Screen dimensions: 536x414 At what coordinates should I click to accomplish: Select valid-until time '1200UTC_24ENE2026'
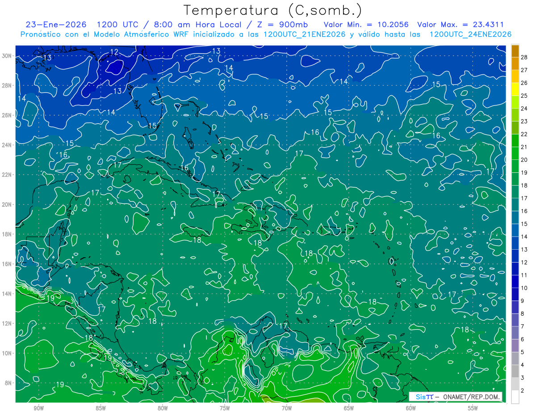[x=470, y=34]
